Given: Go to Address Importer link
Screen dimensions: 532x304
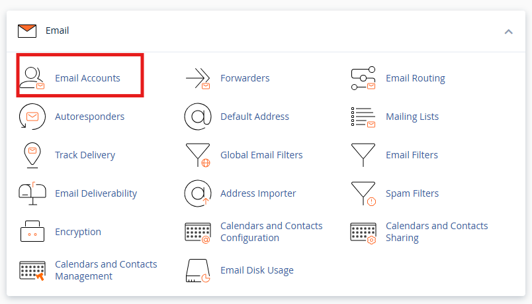Looking at the screenshot, I should (x=258, y=193).
